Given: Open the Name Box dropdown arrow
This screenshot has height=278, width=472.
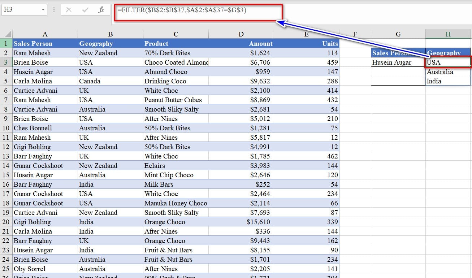Looking at the screenshot, I should [x=43, y=10].
